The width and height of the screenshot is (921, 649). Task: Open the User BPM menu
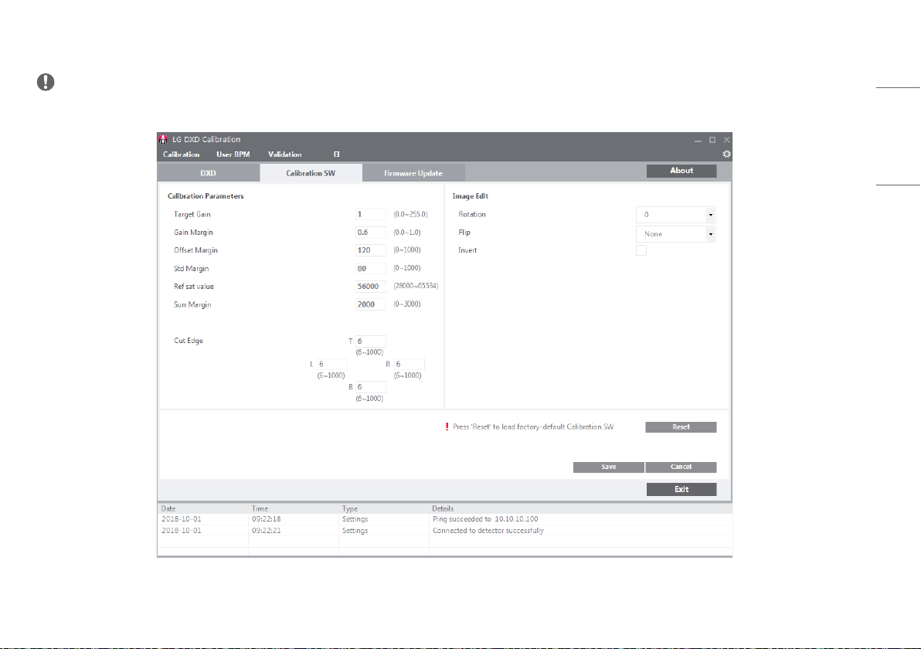(233, 155)
